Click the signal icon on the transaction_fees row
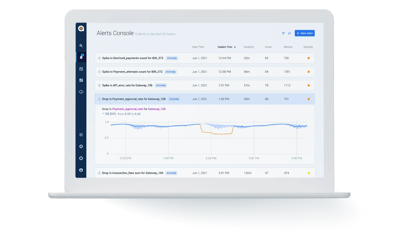The width and height of the screenshot is (398, 232). (x=99, y=173)
